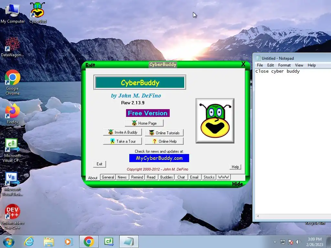Click the Notepad title bar icon
Screen dimensions: 331x248
[258, 58]
